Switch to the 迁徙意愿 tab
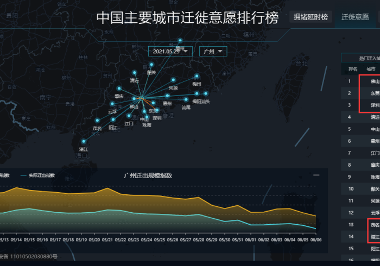Image resolution: width=380 pixels, height=266 pixels. coord(355,17)
